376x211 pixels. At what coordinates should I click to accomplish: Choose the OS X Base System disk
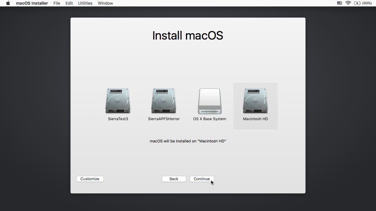[x=209, y=101]
